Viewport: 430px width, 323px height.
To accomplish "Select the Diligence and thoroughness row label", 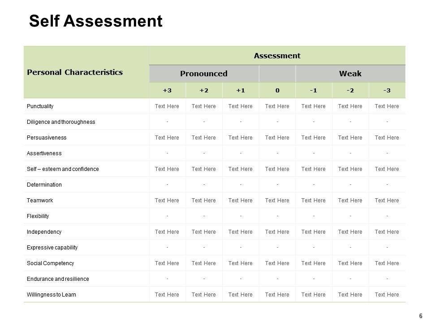I will coord(61,122).
